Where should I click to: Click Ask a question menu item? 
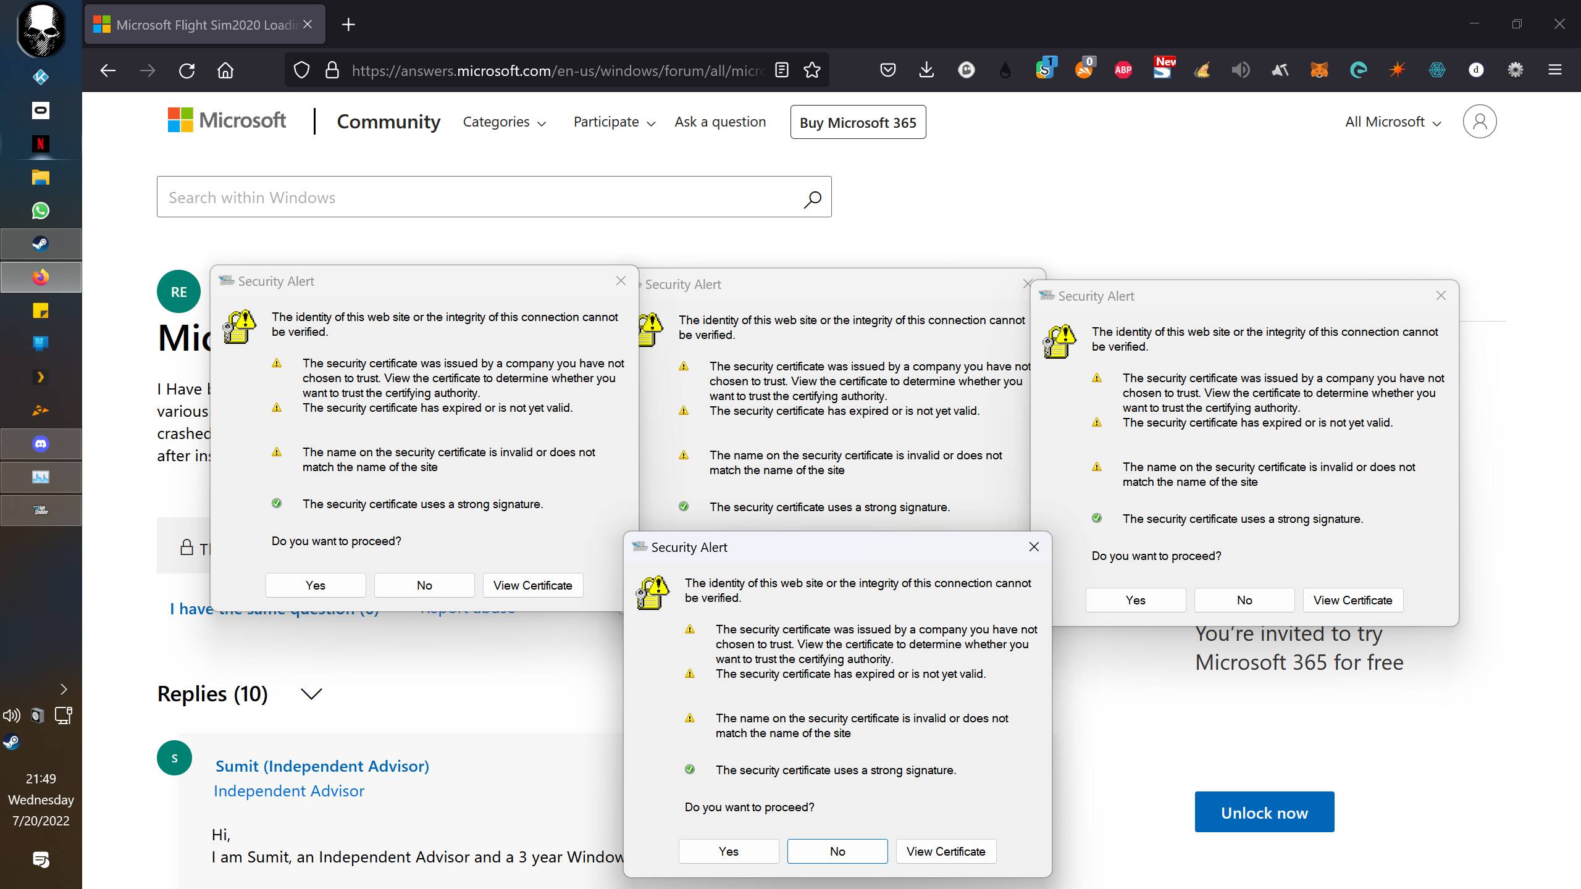click(720, 122)
